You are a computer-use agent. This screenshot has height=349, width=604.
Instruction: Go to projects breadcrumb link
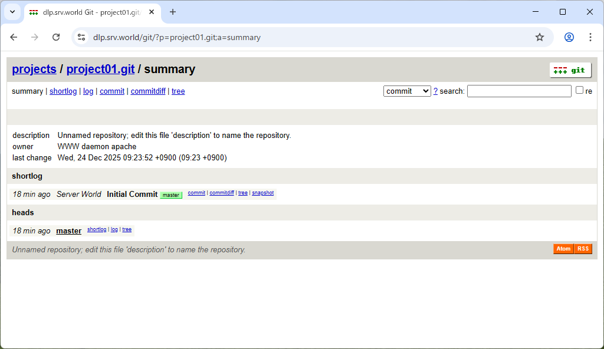pyautogui.click(x=34, y=70)
